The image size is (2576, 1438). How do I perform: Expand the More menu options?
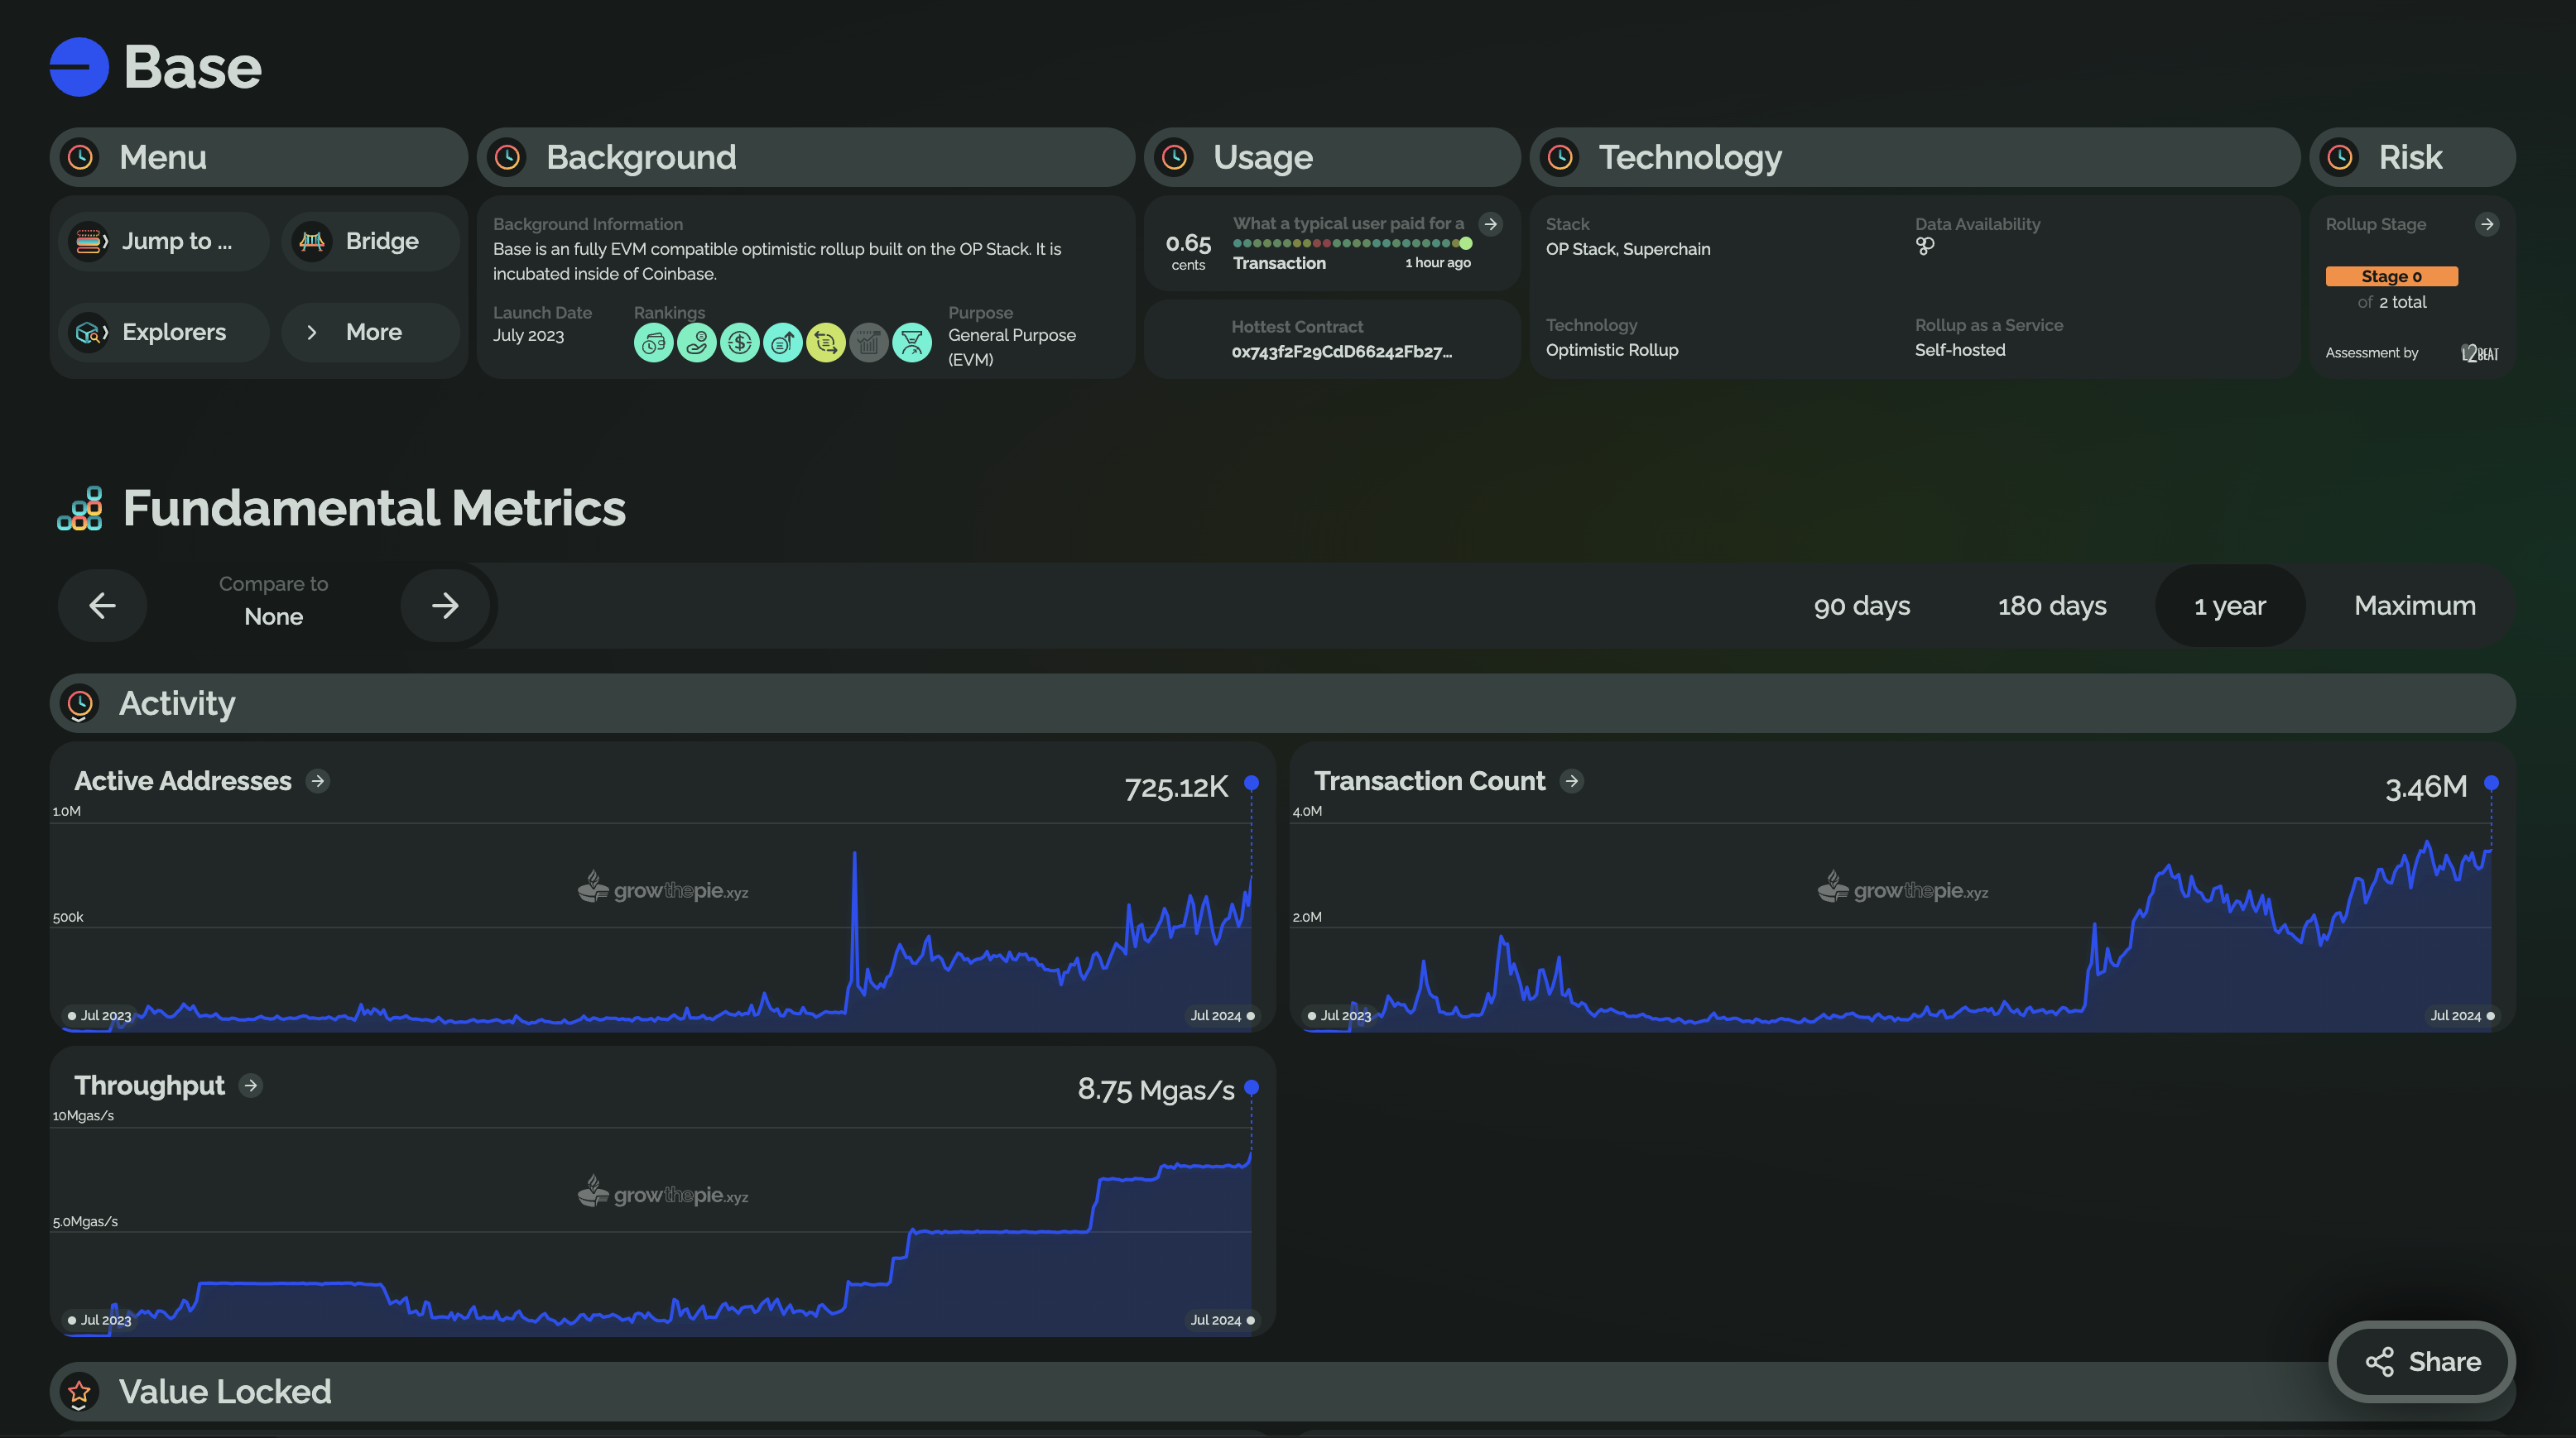[370, 332]
